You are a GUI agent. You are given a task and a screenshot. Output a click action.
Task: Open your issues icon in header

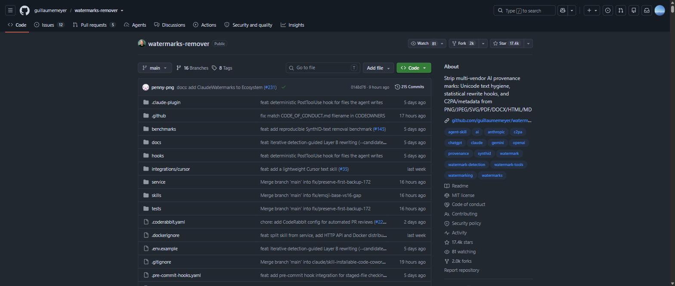point(608,10)
